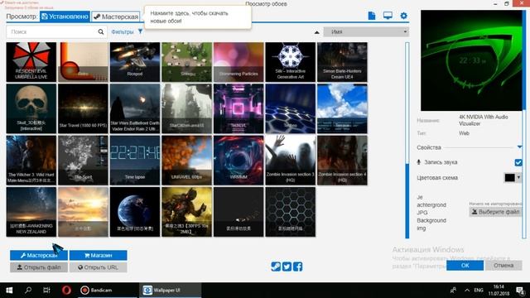Switch to the top Мастерская tab

pyautogui.click(x=116, y=17)
